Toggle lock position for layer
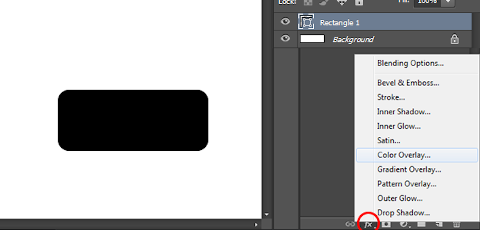Screen dimensions: 480x230 pyautogui.click(x=342, y=2)
